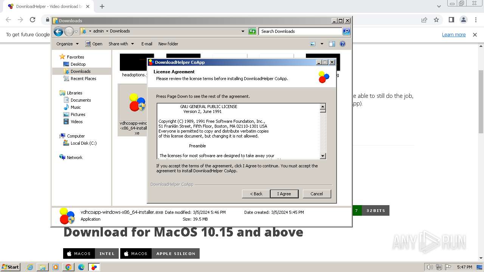Click New folder in Explorer toolbar
Screen dimensions: 484x272
(x=168, y=44)
